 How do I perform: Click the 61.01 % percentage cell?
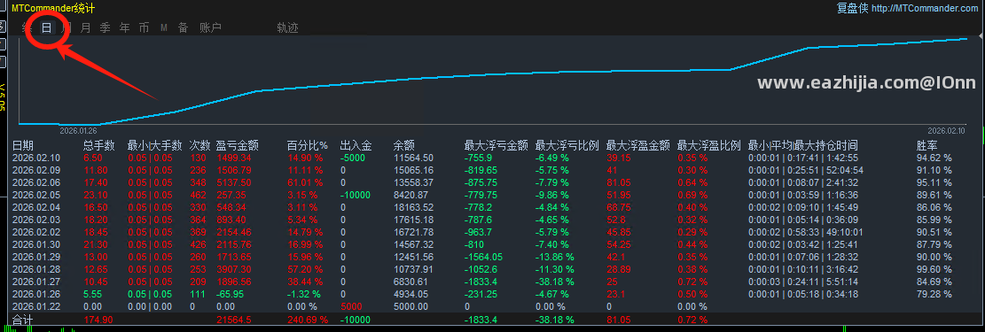click(305, 182)
